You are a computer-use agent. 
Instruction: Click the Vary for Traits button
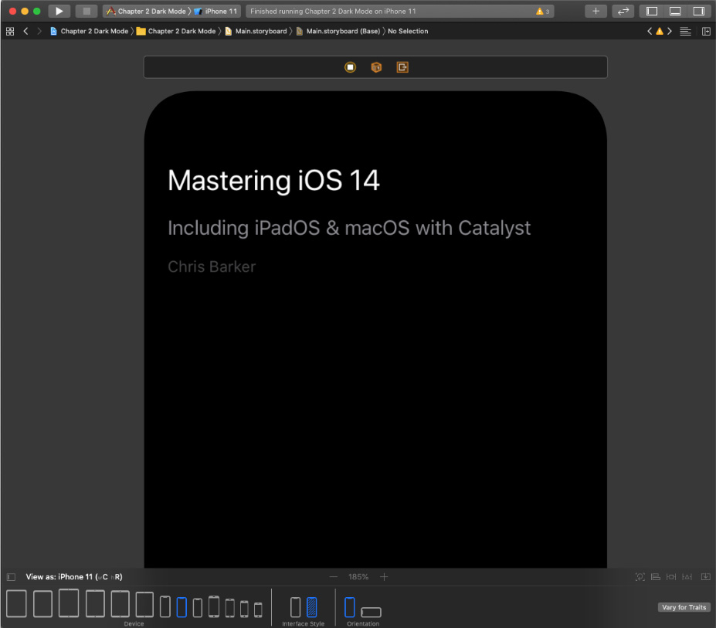[684, 607]
